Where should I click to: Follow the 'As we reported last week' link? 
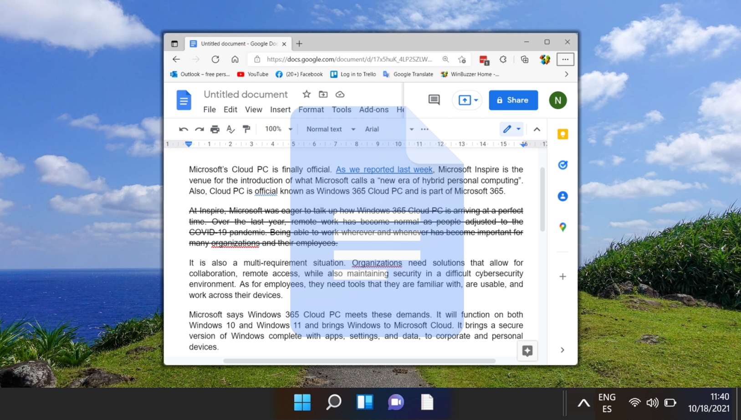tap(384, 170)
